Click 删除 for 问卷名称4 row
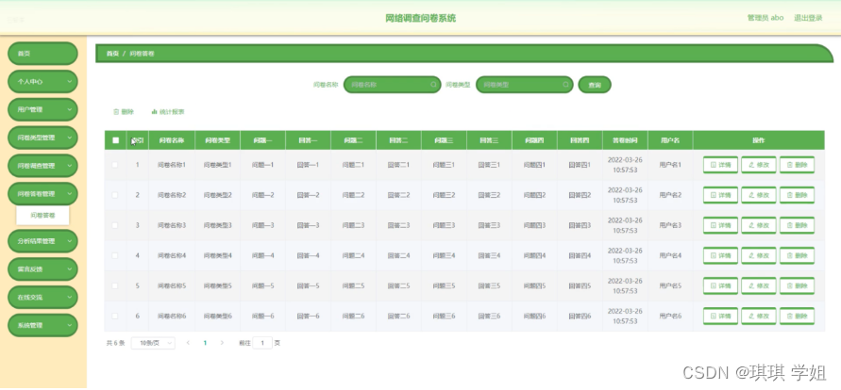 pyautogui.click(x=797, y=255)
